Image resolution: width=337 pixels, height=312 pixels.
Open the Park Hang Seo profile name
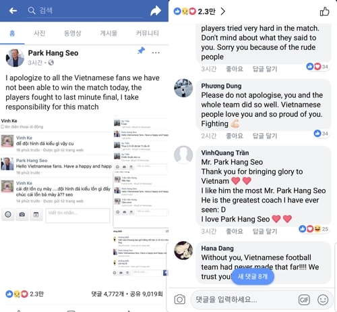[53, 53]
